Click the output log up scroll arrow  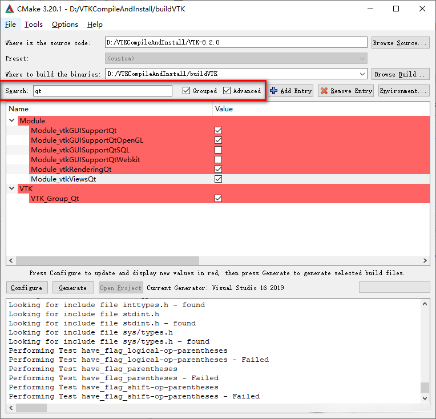tap(425, 304)
